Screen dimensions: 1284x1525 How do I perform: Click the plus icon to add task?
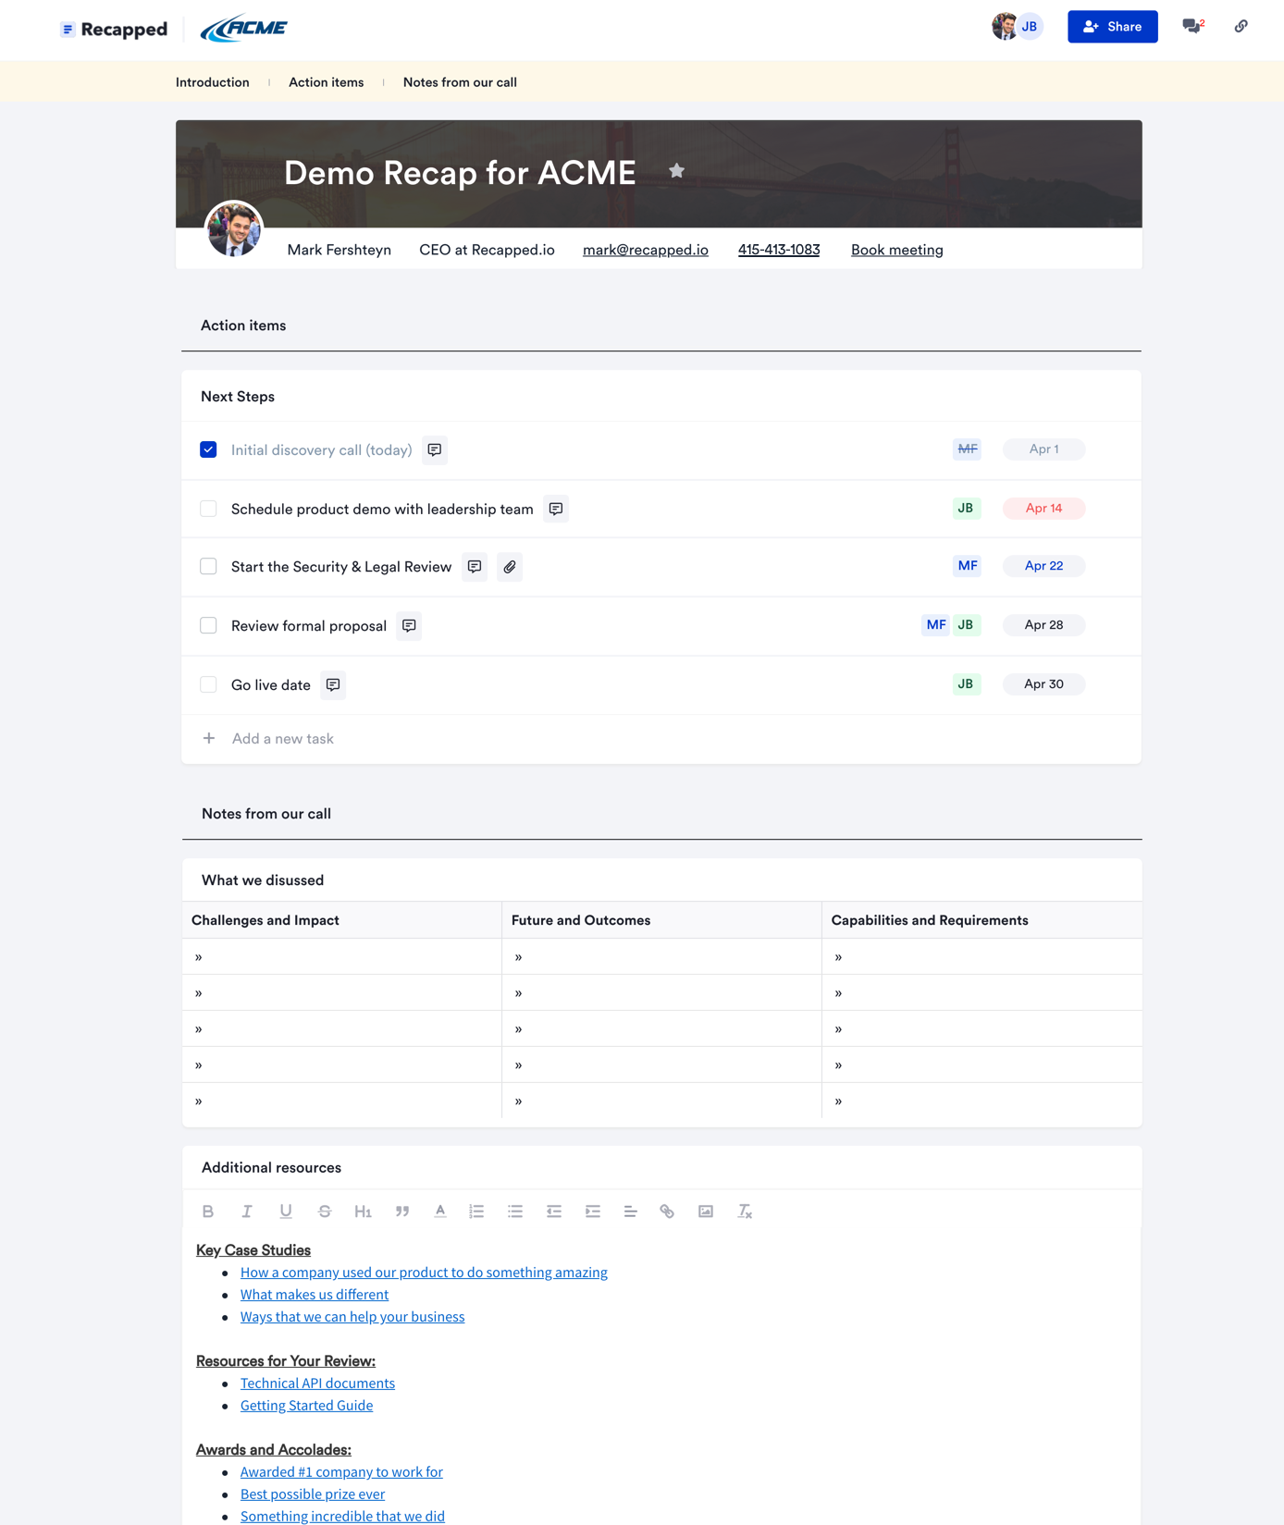tap(209, 738)
